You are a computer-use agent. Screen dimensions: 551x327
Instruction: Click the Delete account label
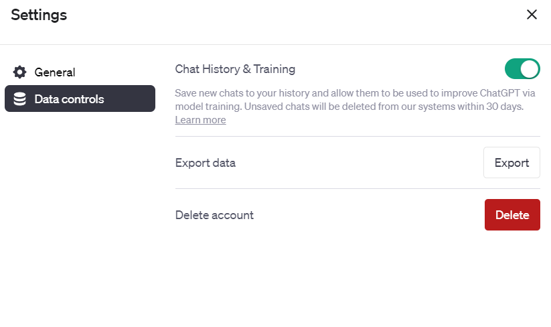point(214,215)
